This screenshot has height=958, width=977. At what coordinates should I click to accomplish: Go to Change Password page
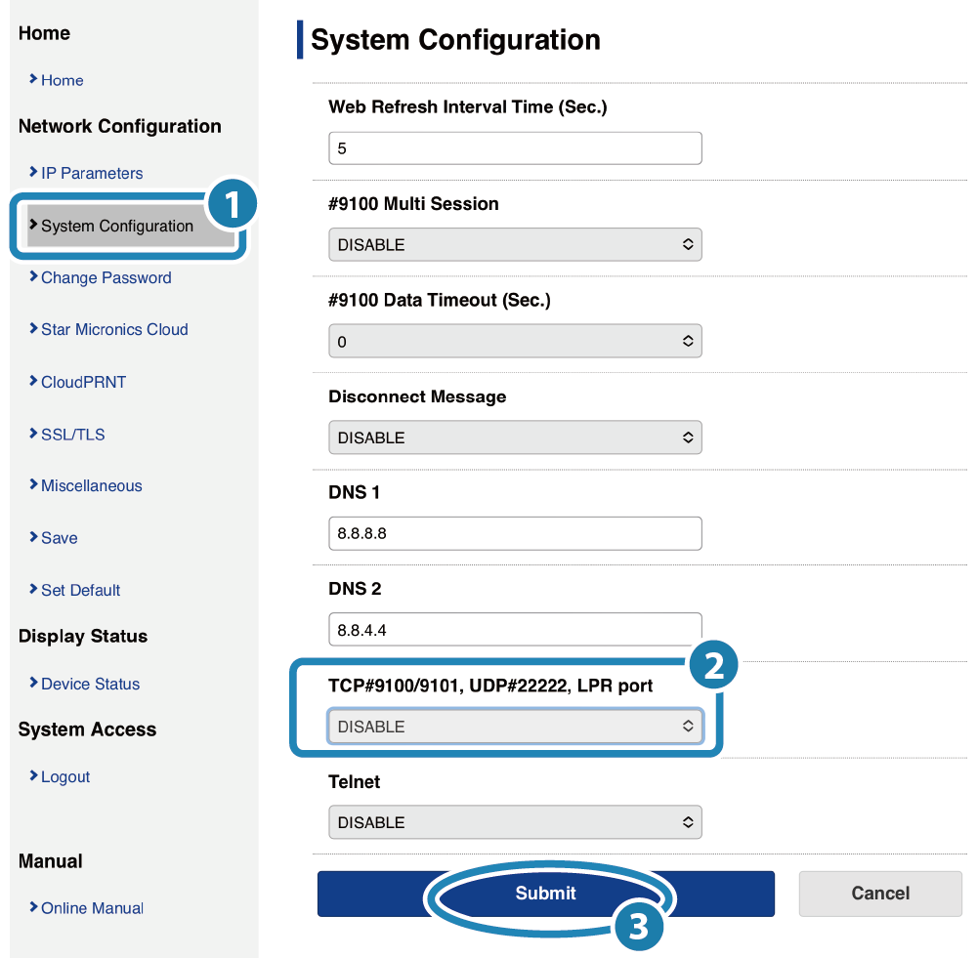(x=106, y=277)
